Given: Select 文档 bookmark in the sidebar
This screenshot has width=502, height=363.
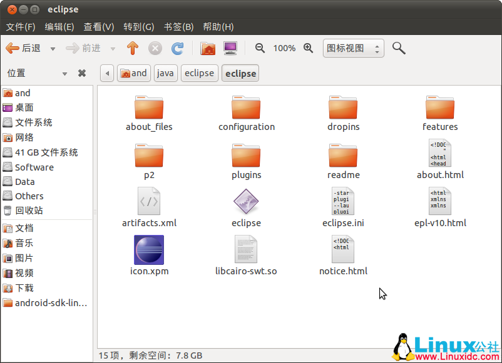Looking at the screenshot, I should [47, 228].
